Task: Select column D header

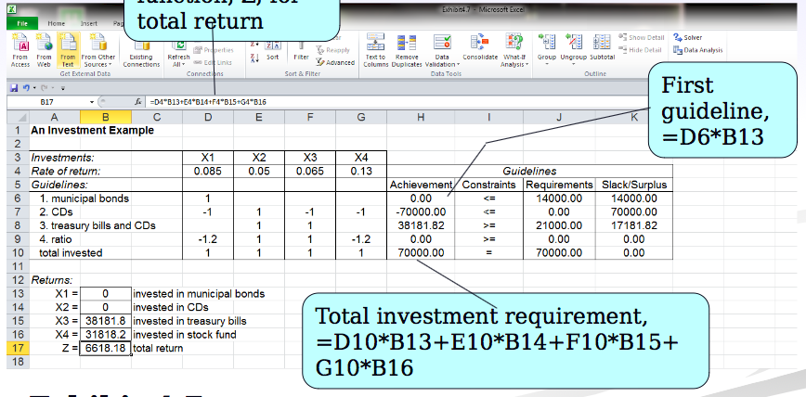Action: 208,118
